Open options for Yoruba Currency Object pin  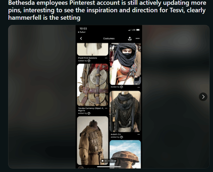(106, 108)
